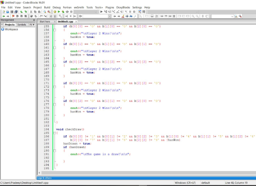This screenshot has width=256, height=186.
Task: Click 'default' in the status bar
Action: click(206, 183)
